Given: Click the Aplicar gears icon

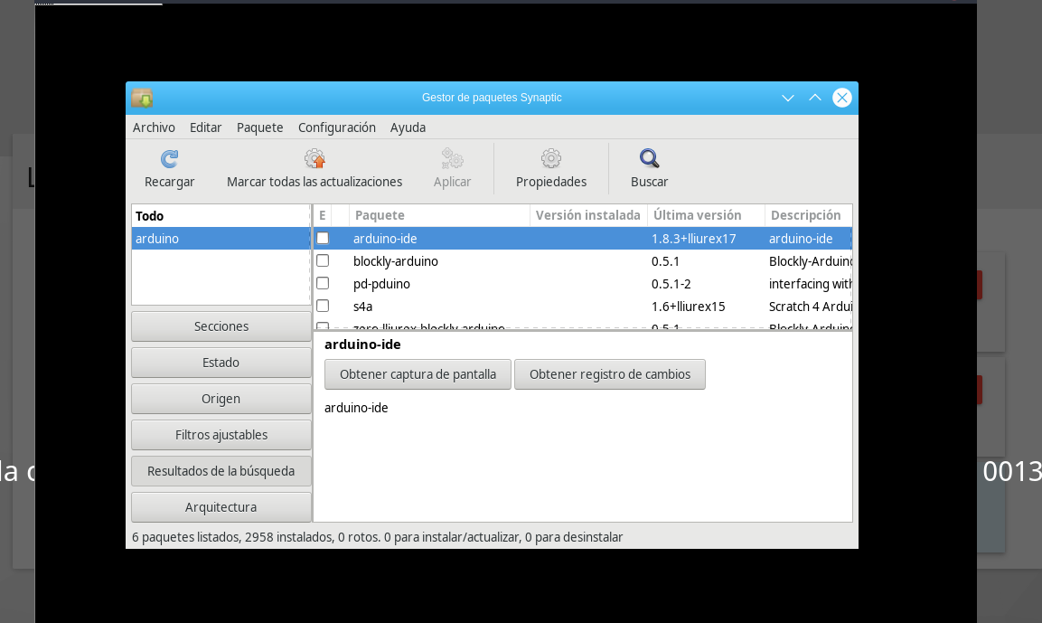Looking at the screenshot, I should [x=452, y=159].
